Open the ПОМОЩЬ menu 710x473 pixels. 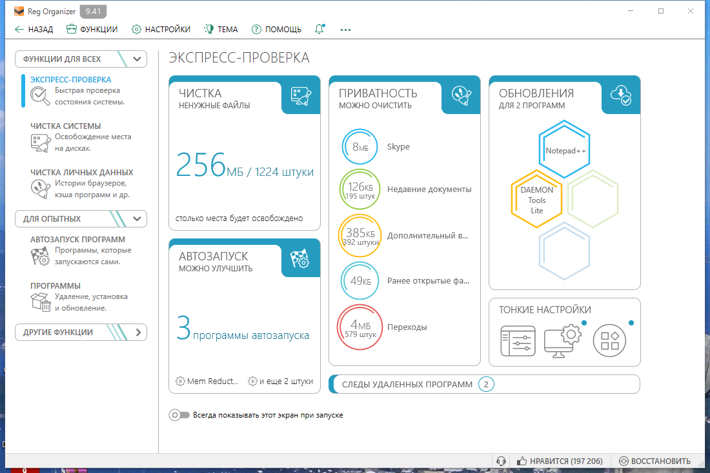point(276,29)
